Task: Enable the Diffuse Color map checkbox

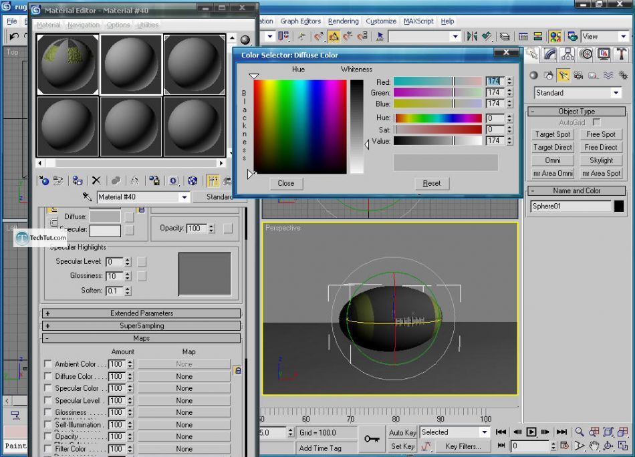Action: 47,375
